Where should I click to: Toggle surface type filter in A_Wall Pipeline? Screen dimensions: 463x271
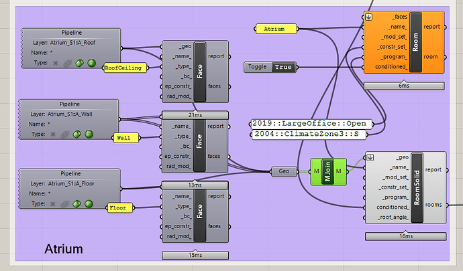[77, 134]
